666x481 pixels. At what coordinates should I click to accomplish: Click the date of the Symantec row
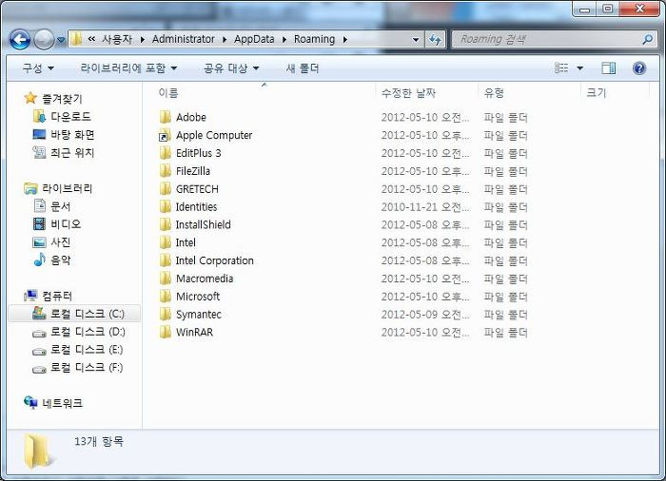425,315
